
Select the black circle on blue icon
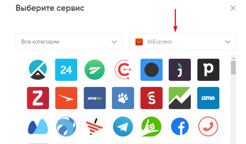(152, 70)
